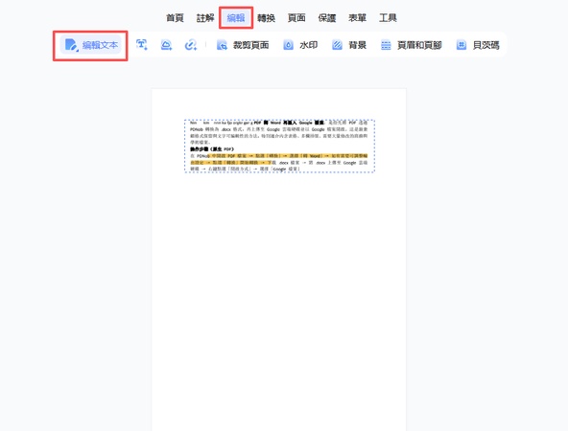The width and height of the screenshot is (568, 431).
Task: Open the 工具 tab
Action: tap(388, 17)
